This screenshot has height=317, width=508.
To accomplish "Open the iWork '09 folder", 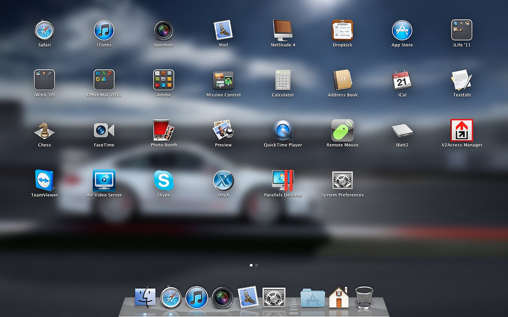I will pyautogui.click(x=44, y=80).
